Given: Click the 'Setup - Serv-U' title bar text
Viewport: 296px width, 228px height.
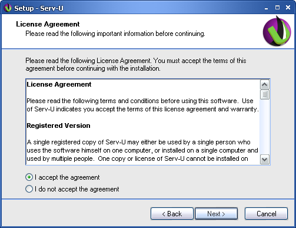Looking at the screenshot, I should tap(39, 8).
